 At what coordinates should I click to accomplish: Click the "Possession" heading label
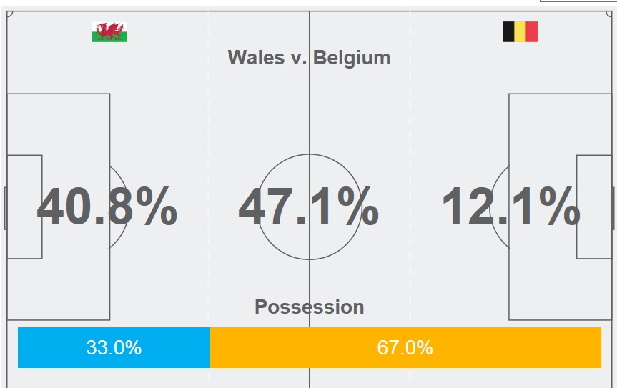pos(309,307)
